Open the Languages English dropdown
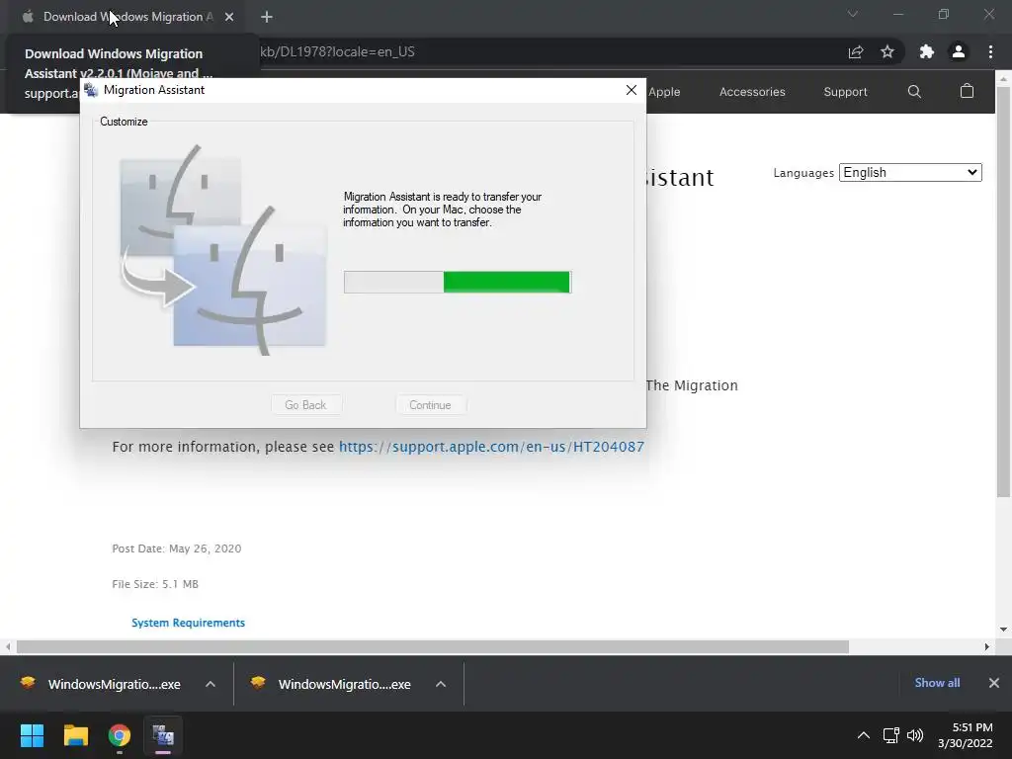Screen dimensions: 1012x759 (910, 172)
